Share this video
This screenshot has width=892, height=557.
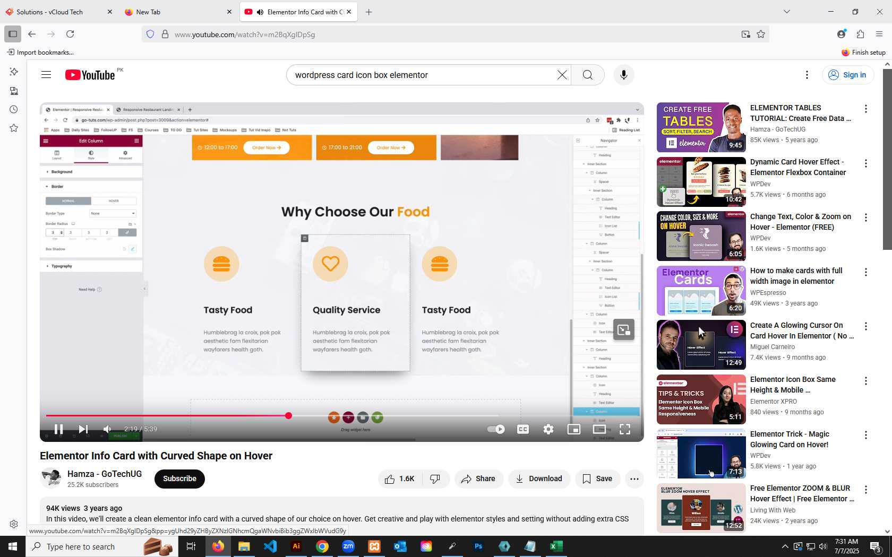pos(478,478)
